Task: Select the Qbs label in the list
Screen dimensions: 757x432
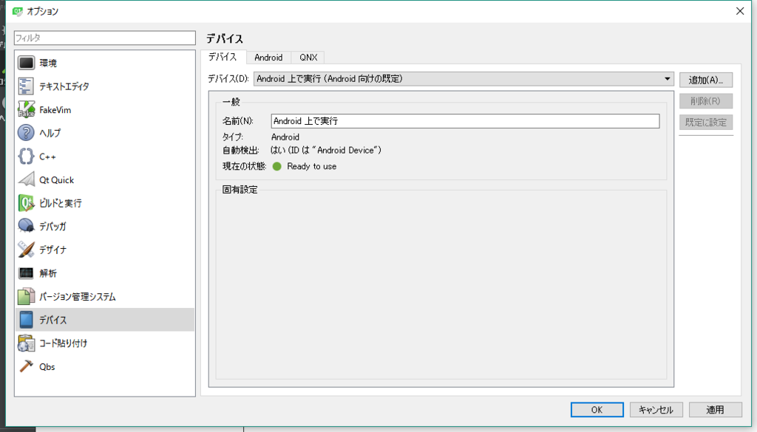Action: [x=47, y=367]
